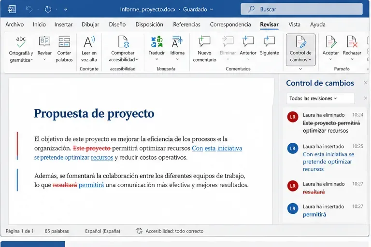Undo the last action
Screen dimensions: 371x247
click(29, 9)
